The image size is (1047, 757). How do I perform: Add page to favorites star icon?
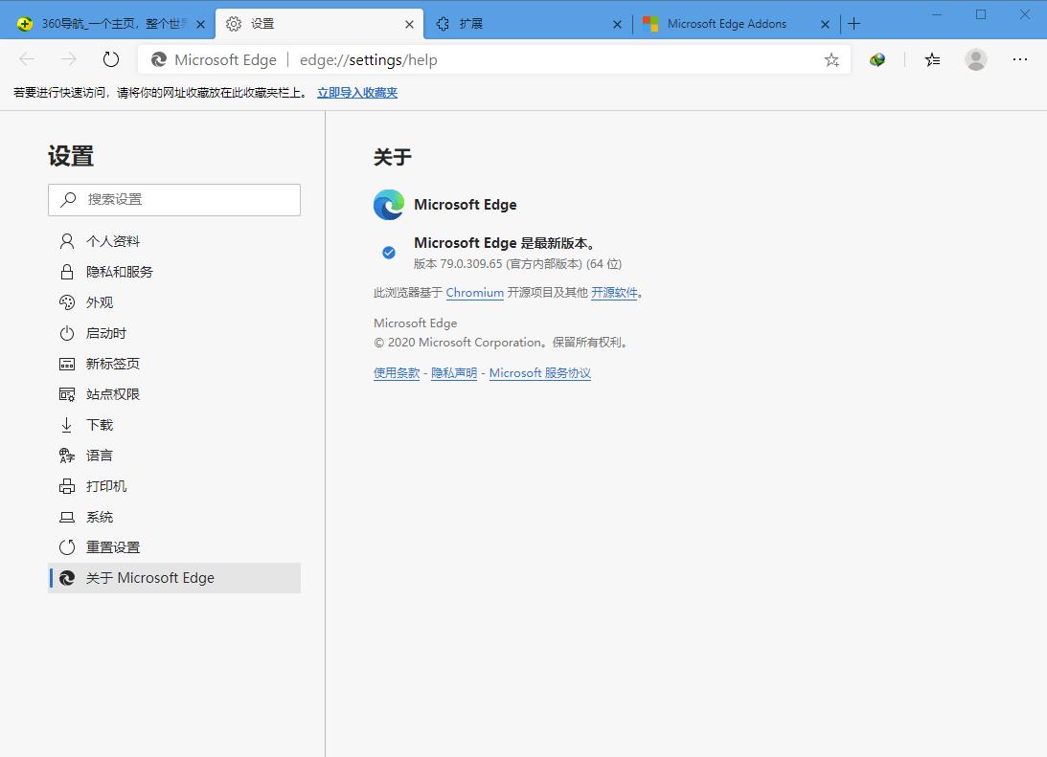[831, 60]
